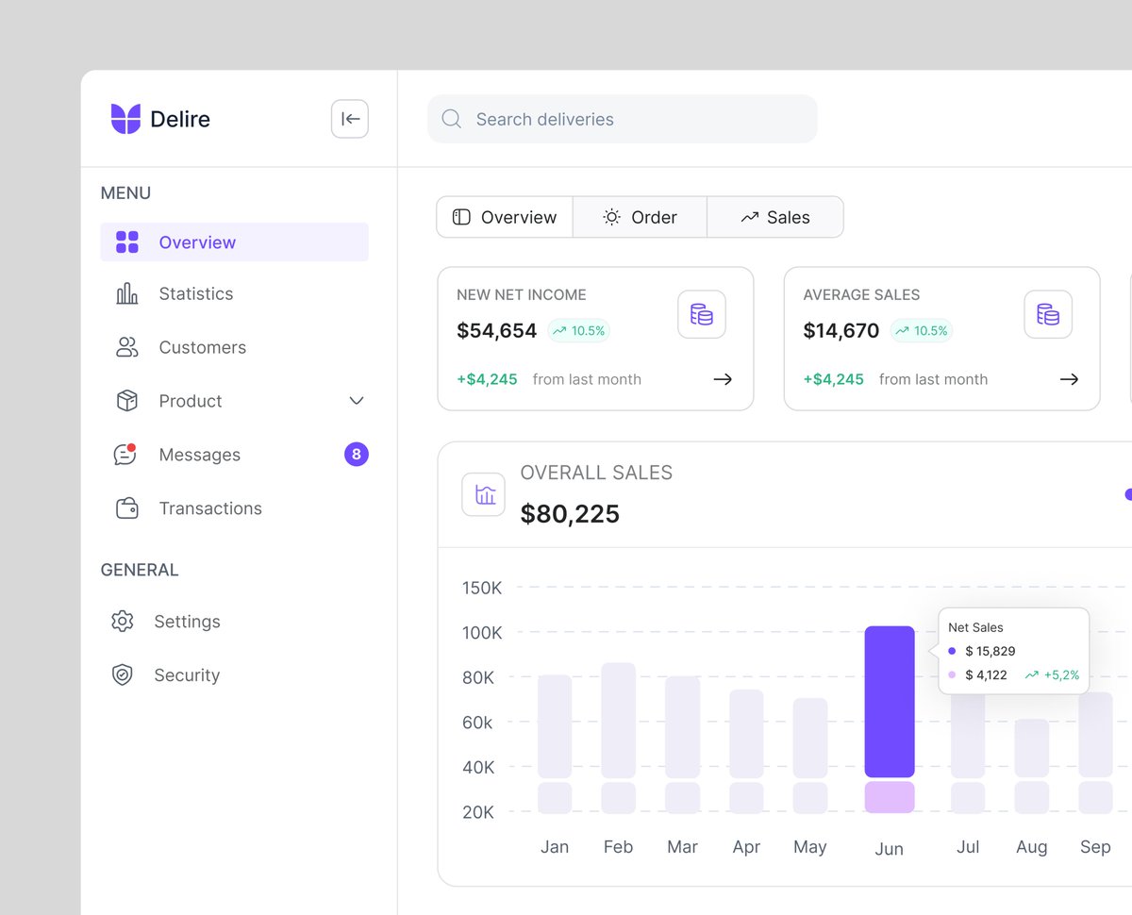Switch to the Order tab
This screenshot has width=1132, height=915.
tap(639, 217)
